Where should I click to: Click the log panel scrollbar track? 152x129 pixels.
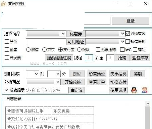tap(148, 118)
